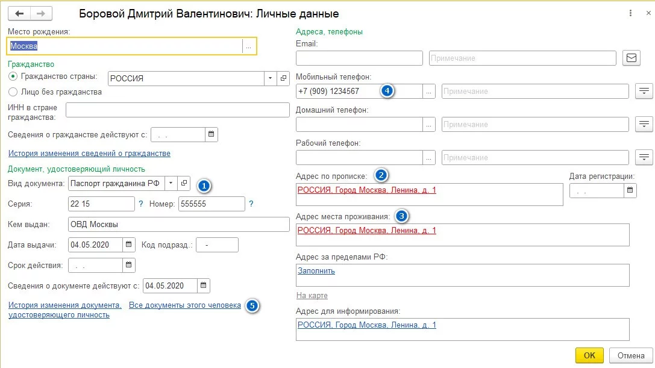The height and width of the screenshot is (368, 655).
Task: Click ellipsis button beside Место рождения field
Action: [x=249, y=46]
